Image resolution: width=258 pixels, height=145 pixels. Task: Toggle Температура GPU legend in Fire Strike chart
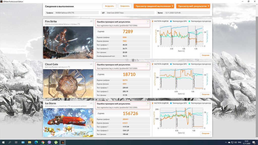coord(179,21)
